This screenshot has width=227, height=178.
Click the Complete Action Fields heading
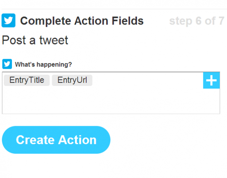click(82, 21)
